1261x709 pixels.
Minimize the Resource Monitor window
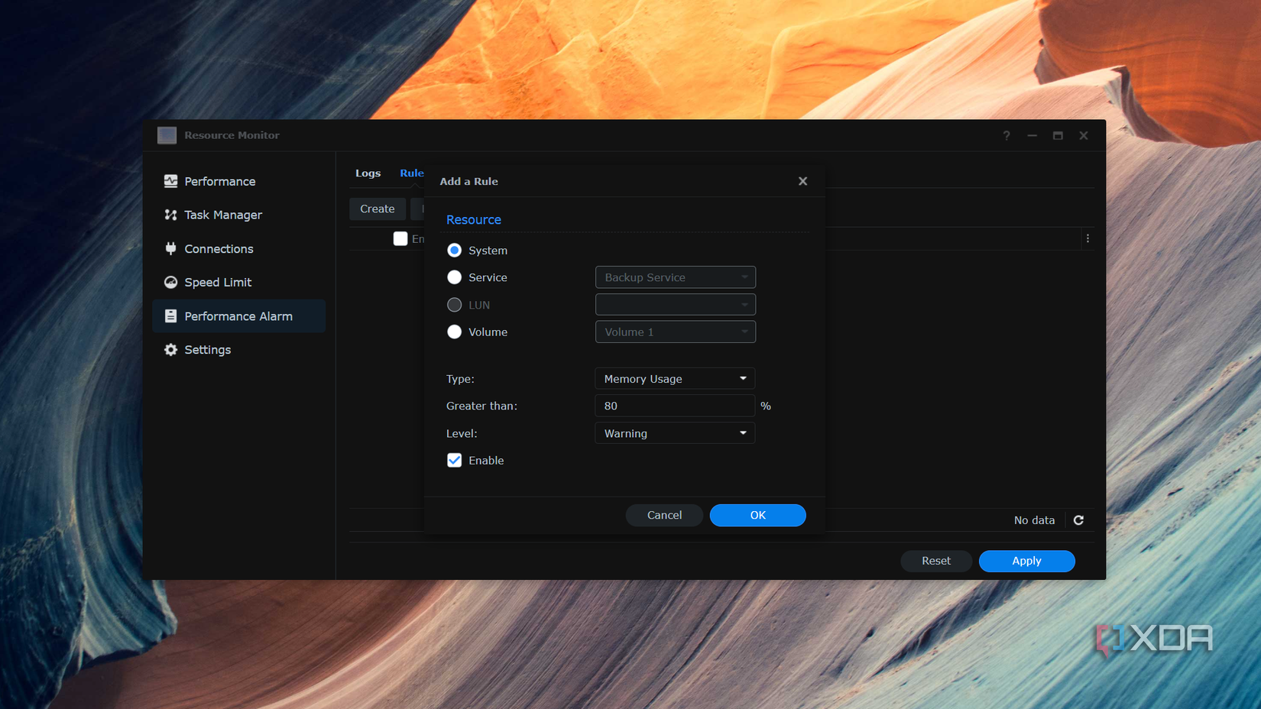pyautogui.click(x=1032, y=135)
